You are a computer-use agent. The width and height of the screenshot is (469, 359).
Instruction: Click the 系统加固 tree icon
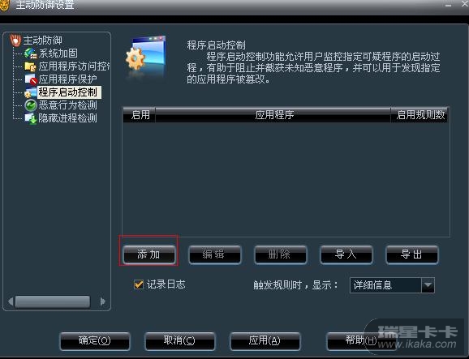pyautogui.click(x=30, y=53)
